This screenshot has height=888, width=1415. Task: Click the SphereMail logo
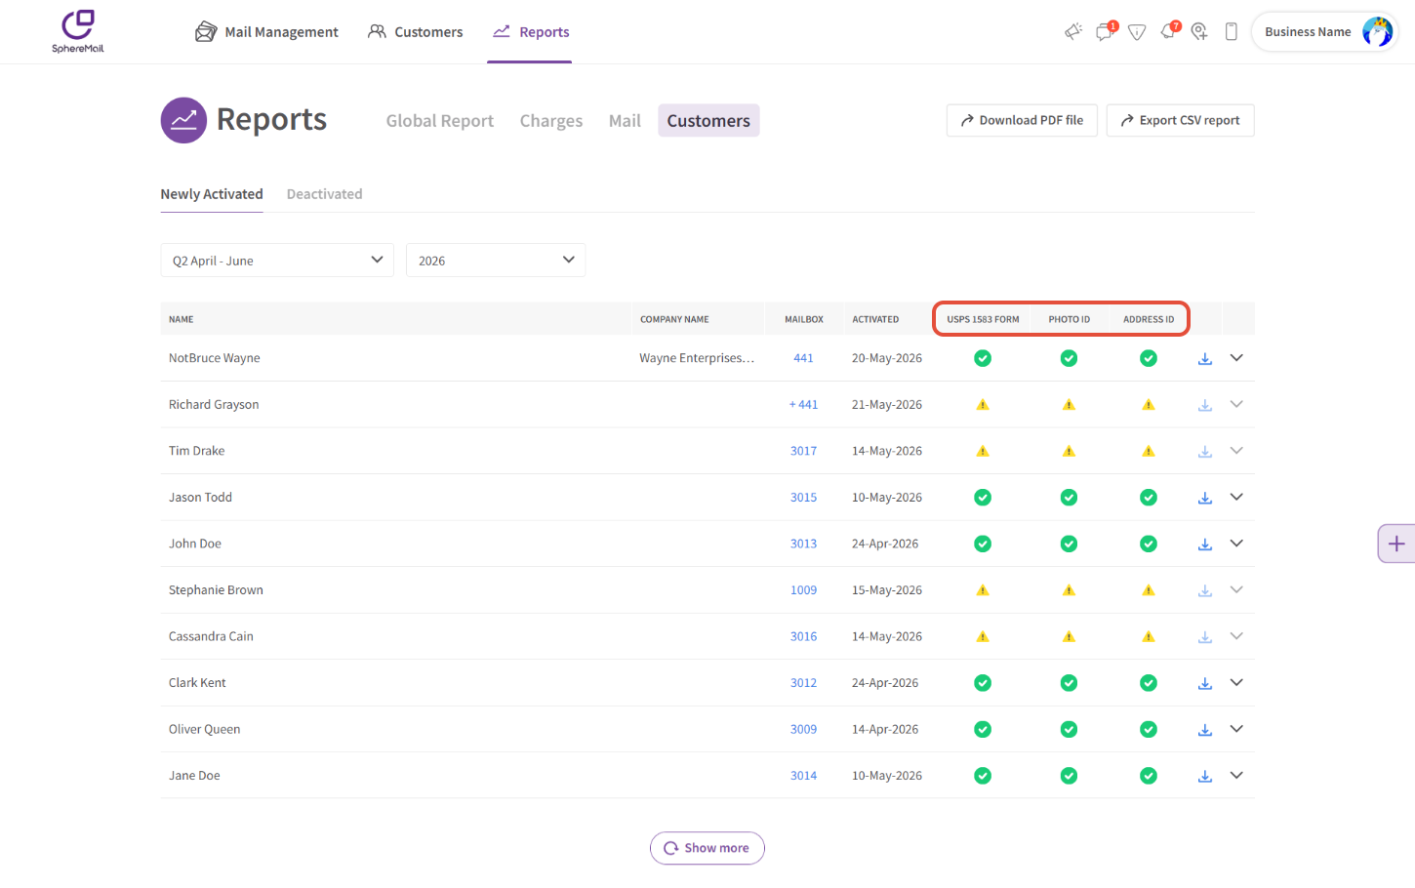pyautogui.click(x=78, y=31)
